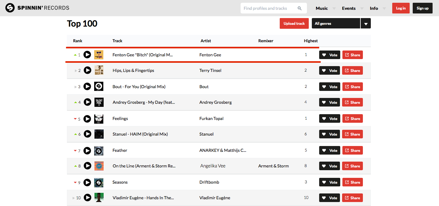
Task: Play the Seasons track
Action: 87,182
